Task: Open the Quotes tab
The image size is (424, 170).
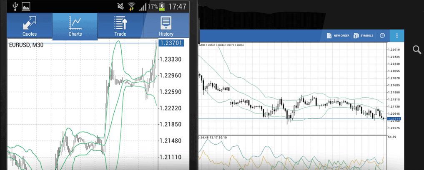Action: tap(30, 25)
